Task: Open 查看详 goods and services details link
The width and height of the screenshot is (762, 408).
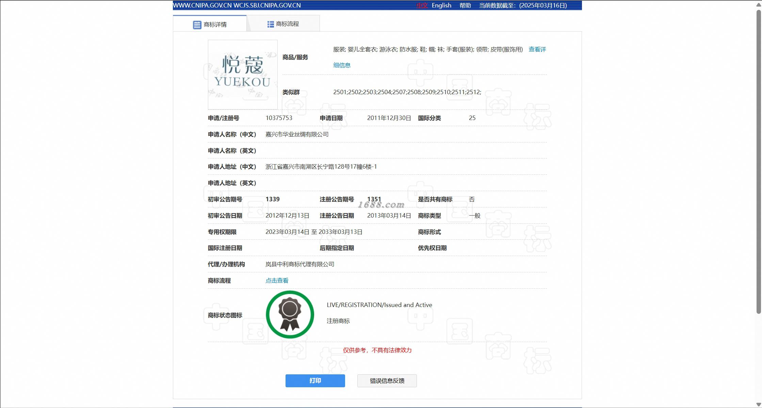Action: coord(537,49)
